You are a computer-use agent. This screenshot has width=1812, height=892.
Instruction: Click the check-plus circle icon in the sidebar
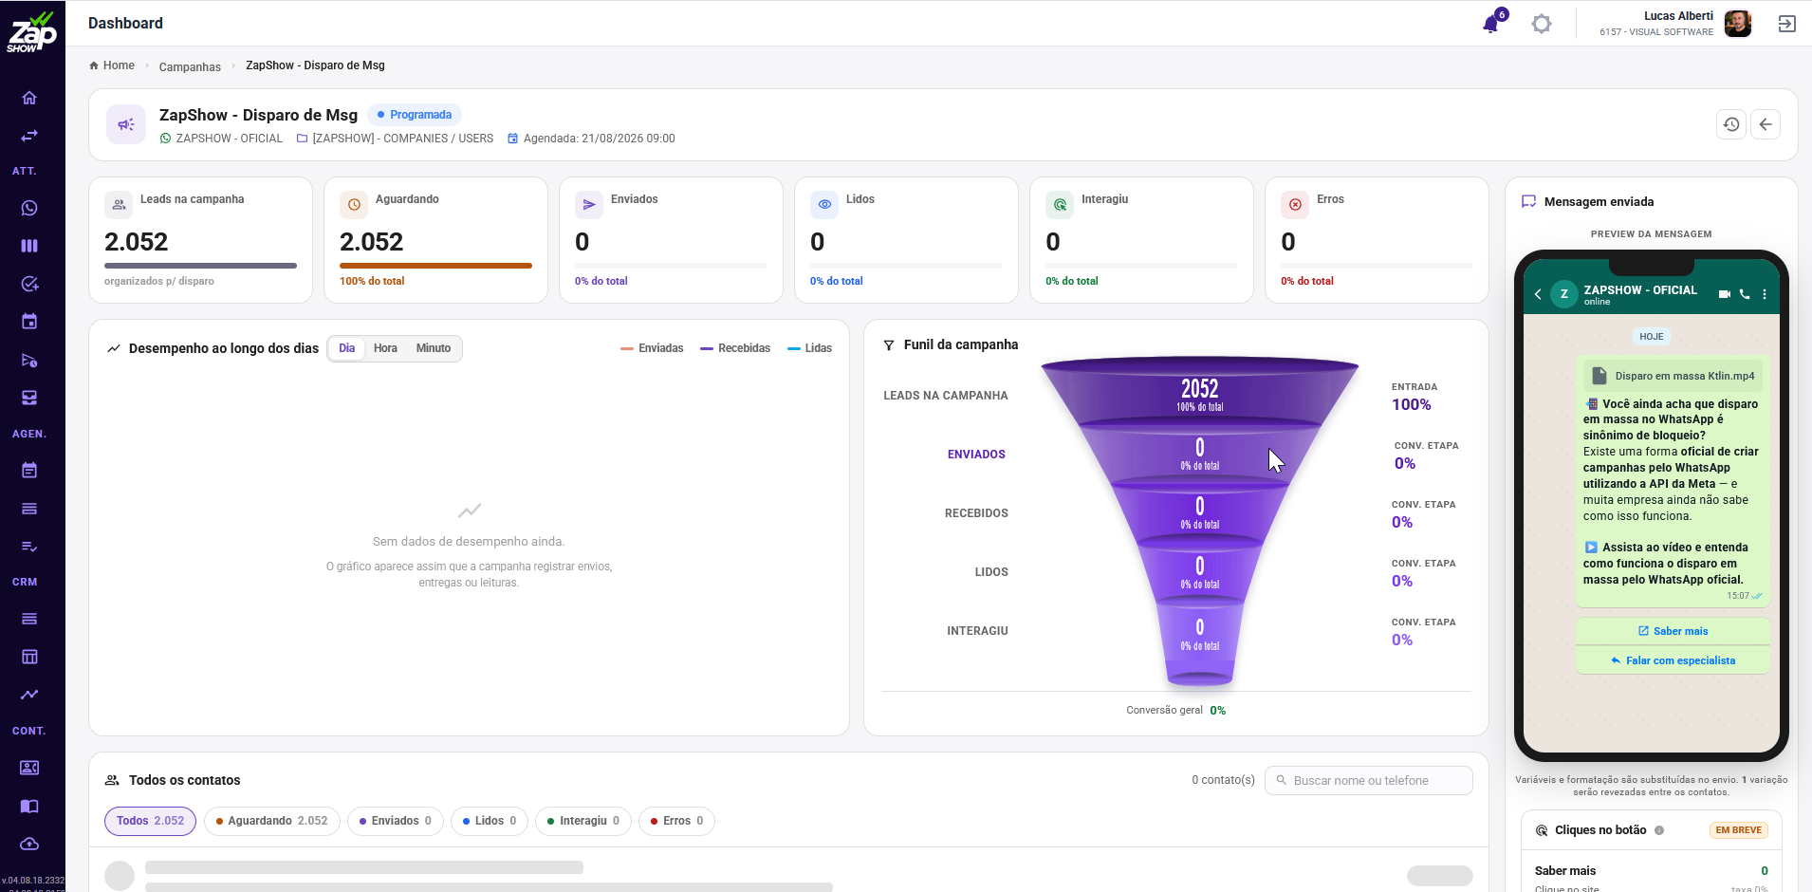[x=29, y=284]
